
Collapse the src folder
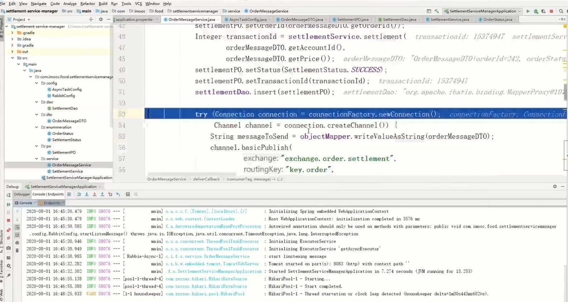pos(13,58)
